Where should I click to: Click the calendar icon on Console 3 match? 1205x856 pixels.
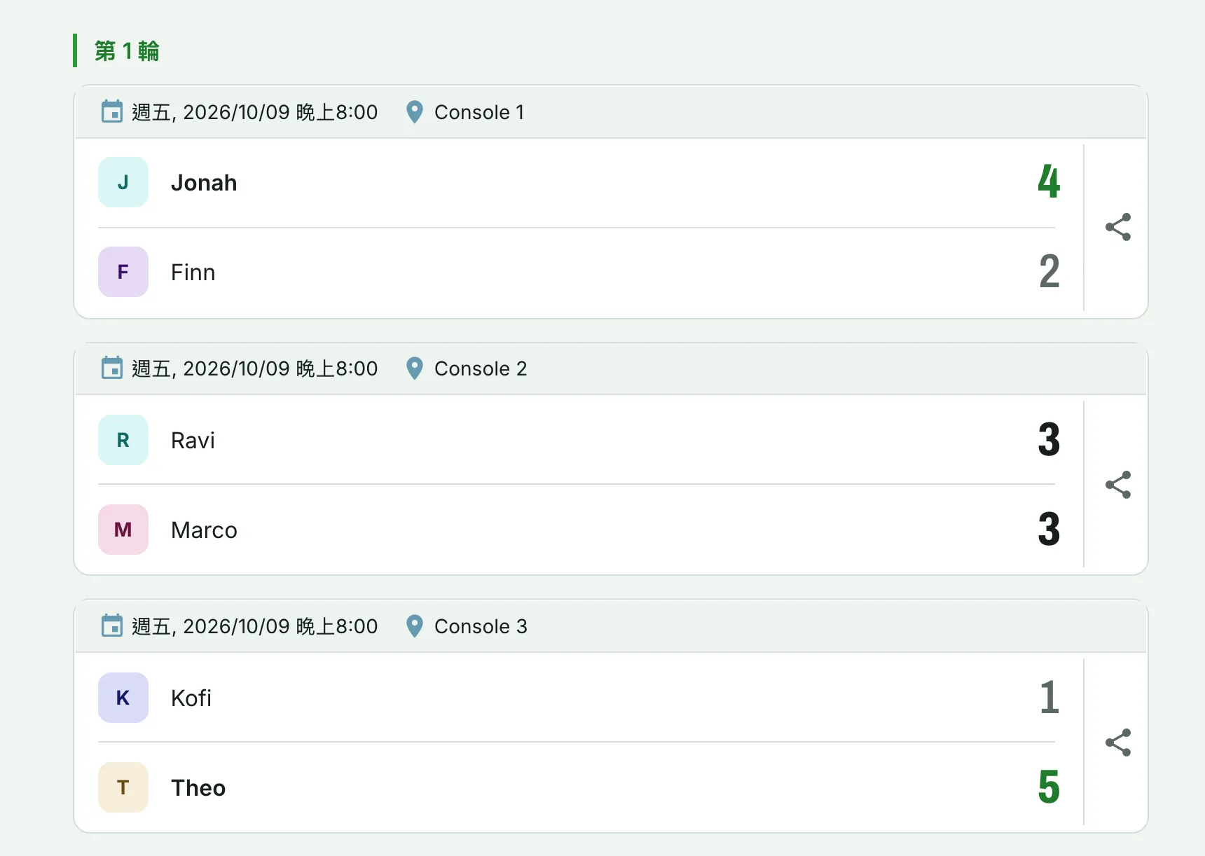[112, 626]
